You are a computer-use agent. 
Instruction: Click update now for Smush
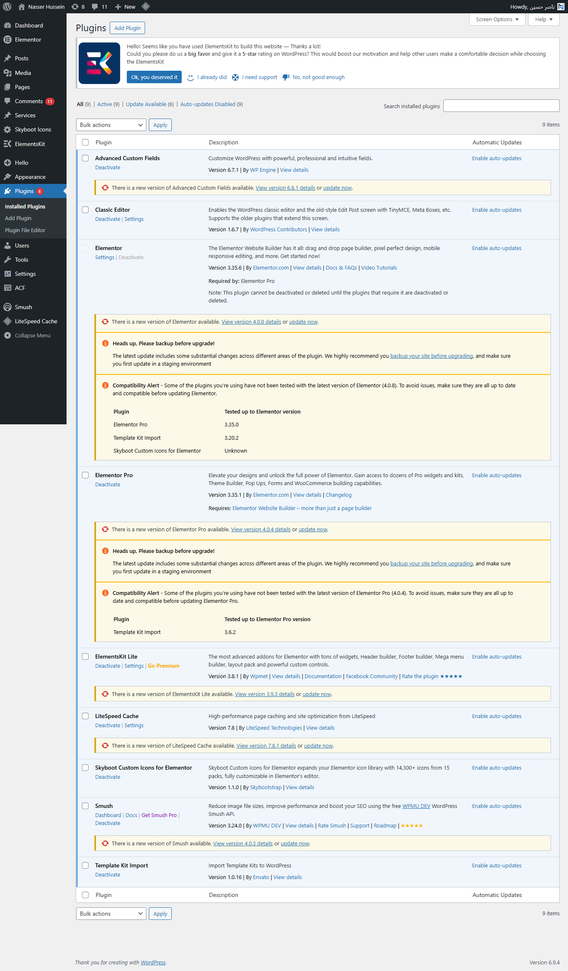(295, 843)
